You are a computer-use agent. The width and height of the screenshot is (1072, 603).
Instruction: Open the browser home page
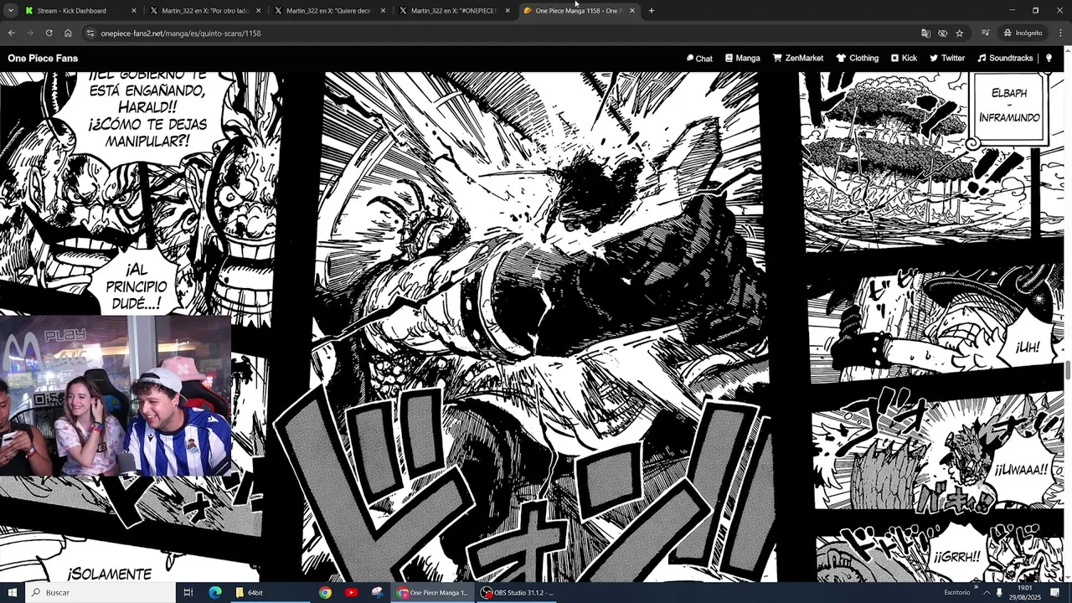pyautogui.click(x=68, y=33)
